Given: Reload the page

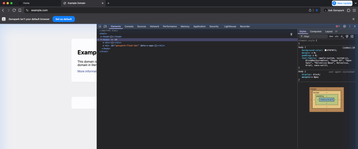Looking at the screenshot, I should pos(14,10).
